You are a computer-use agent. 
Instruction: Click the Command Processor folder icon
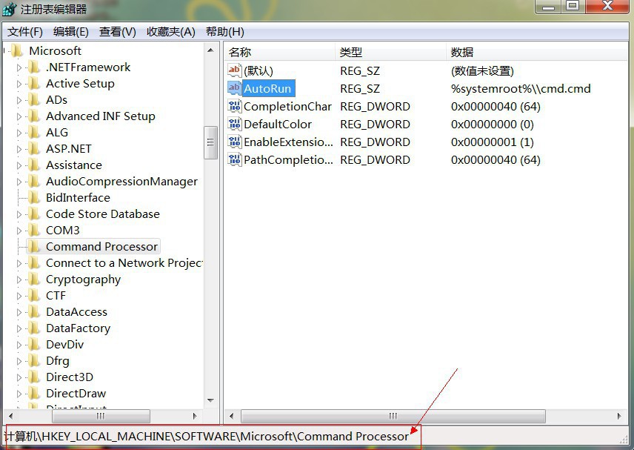click(34, 246)
